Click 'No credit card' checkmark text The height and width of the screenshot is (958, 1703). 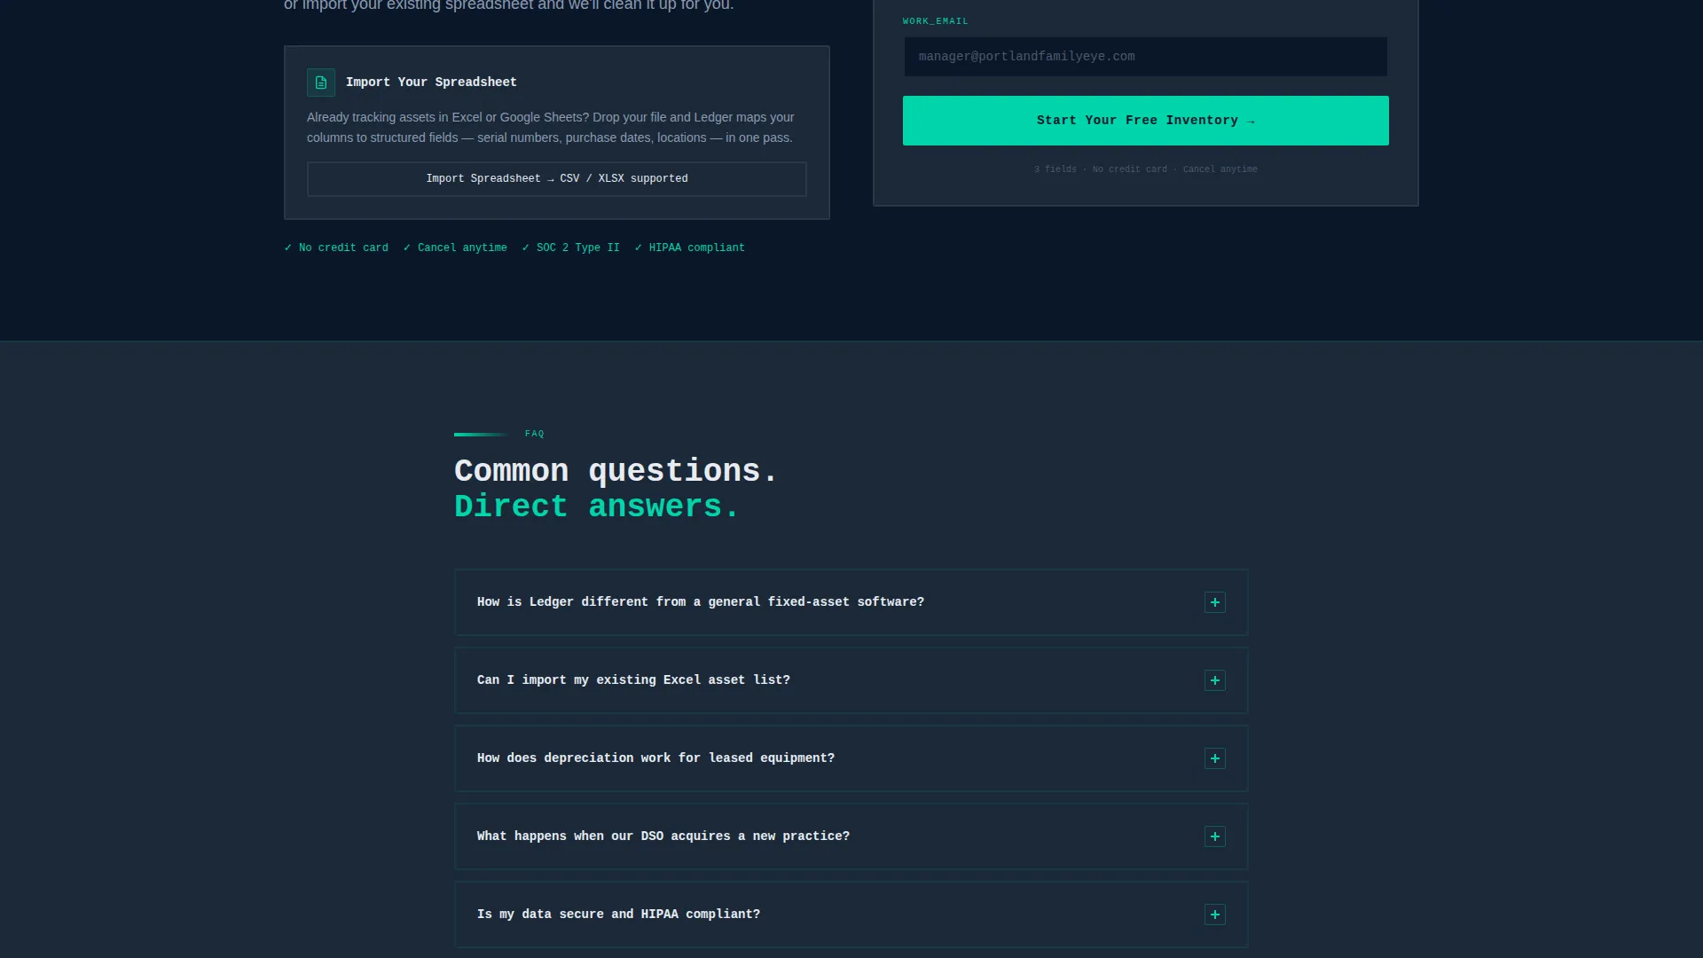coord(336,248)
